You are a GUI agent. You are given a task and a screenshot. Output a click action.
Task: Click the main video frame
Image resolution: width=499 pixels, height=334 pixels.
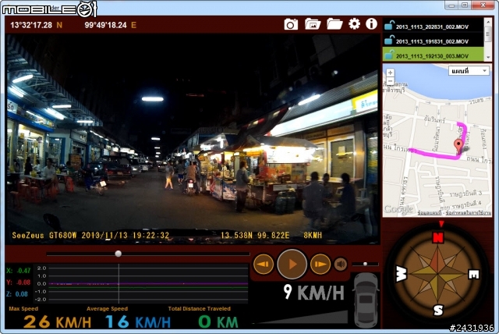[193, 139]
